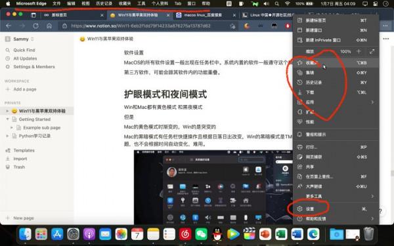Expand Python学习记录 page toggle
Image resolution: width=394 pixels, height=246 pixels.
coord(7,136)
